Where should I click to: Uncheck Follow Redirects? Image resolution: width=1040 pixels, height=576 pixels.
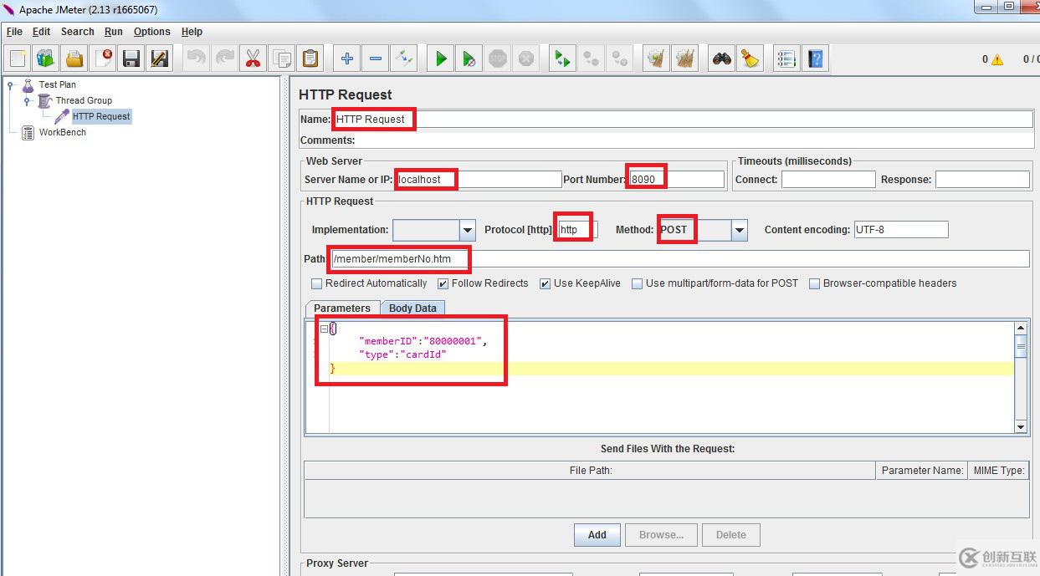(443, 283)
